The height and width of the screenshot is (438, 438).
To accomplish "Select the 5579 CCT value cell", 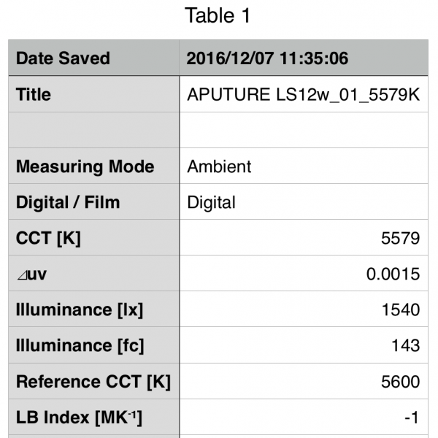I will pos(304,237).
